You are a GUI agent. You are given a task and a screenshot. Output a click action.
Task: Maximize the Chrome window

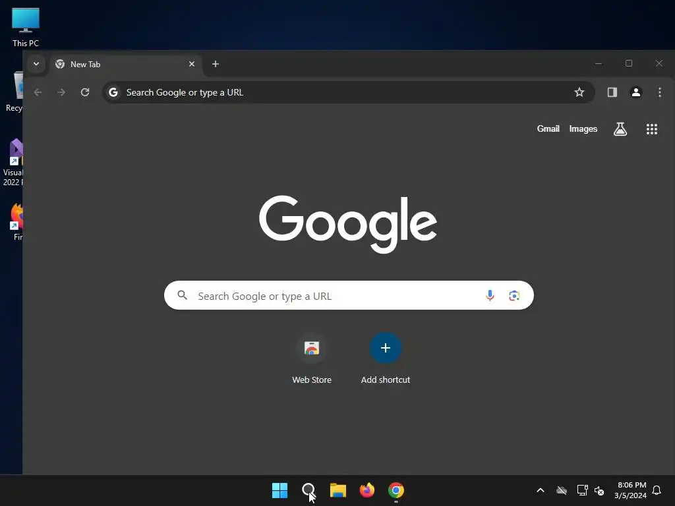coord(628,64)
